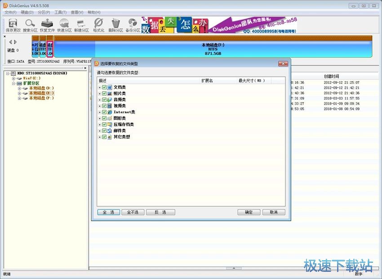Image resolution: width=382 pixels, height=279 pixels.
Task: Select 本地磁盘 (D:) in the tree
Action: pyautogui.click(x=41, y=88)
